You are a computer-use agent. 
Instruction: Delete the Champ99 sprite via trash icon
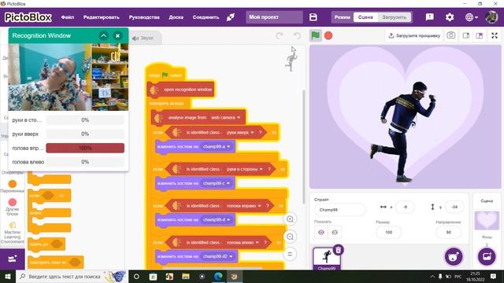point(338,250)
